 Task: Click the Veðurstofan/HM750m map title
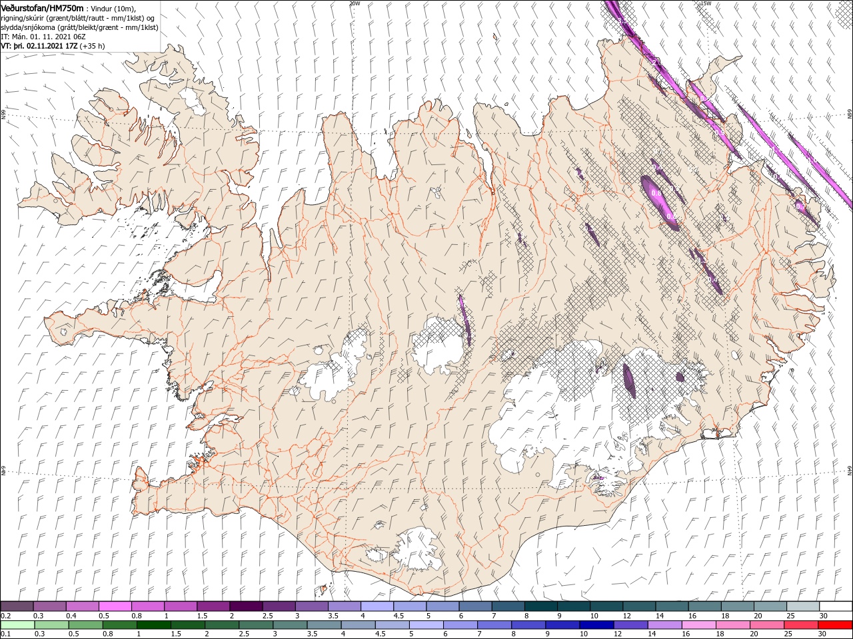pos(42,7)
